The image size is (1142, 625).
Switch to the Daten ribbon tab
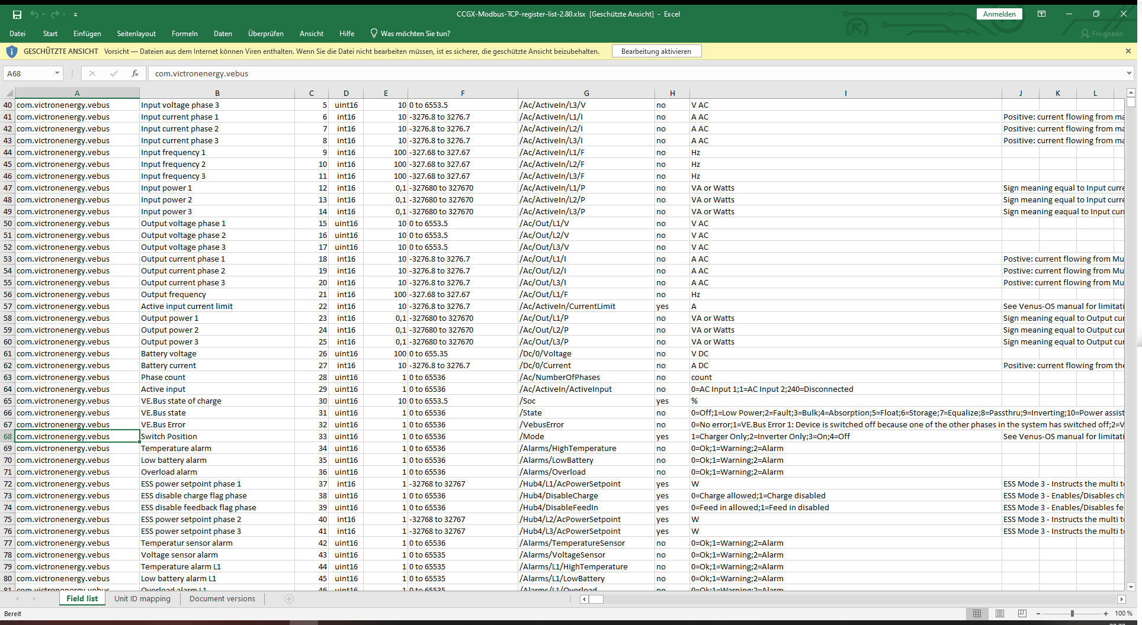[223, 34]
